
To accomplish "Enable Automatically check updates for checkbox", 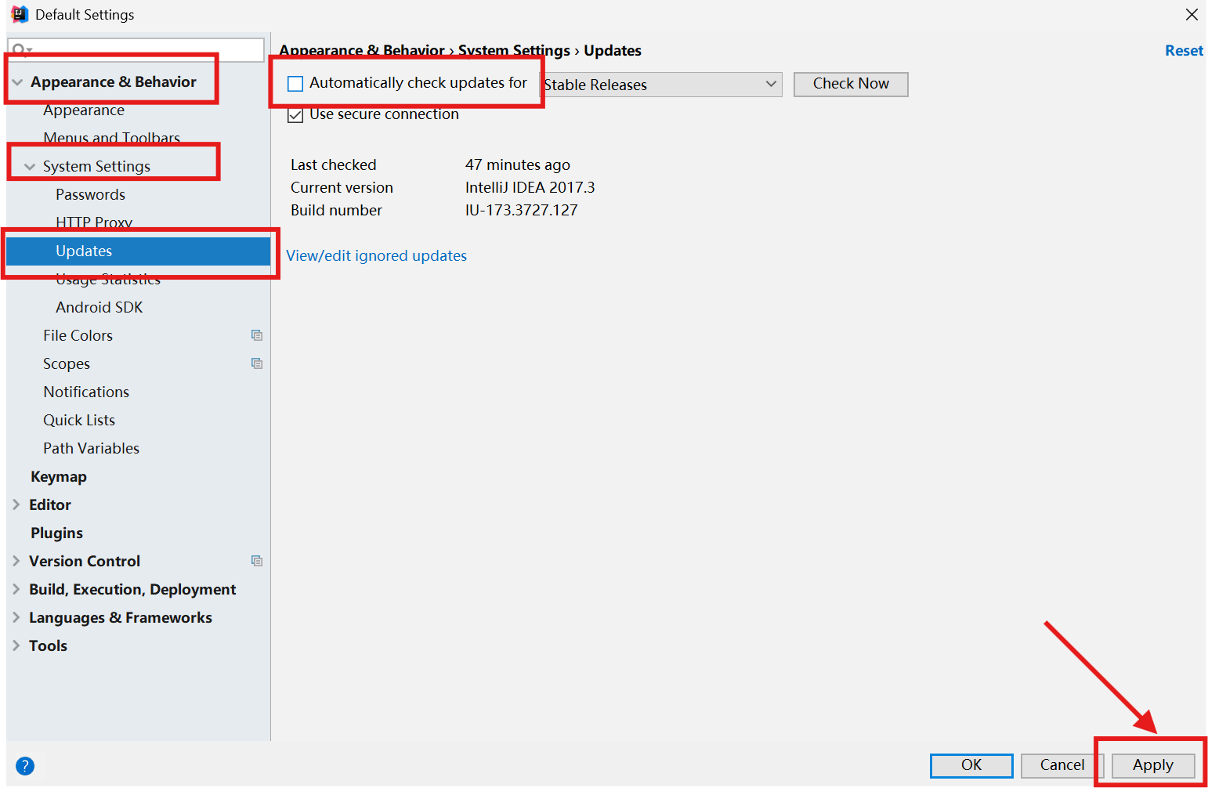I will click(295, 84).
